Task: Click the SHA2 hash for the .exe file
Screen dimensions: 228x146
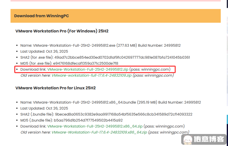Action: pyautogui.click(x=122, y=57)
